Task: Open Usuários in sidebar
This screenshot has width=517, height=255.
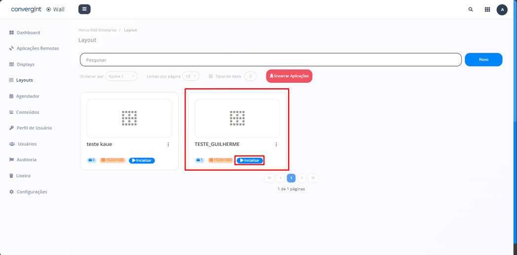Action: point(23,144)
